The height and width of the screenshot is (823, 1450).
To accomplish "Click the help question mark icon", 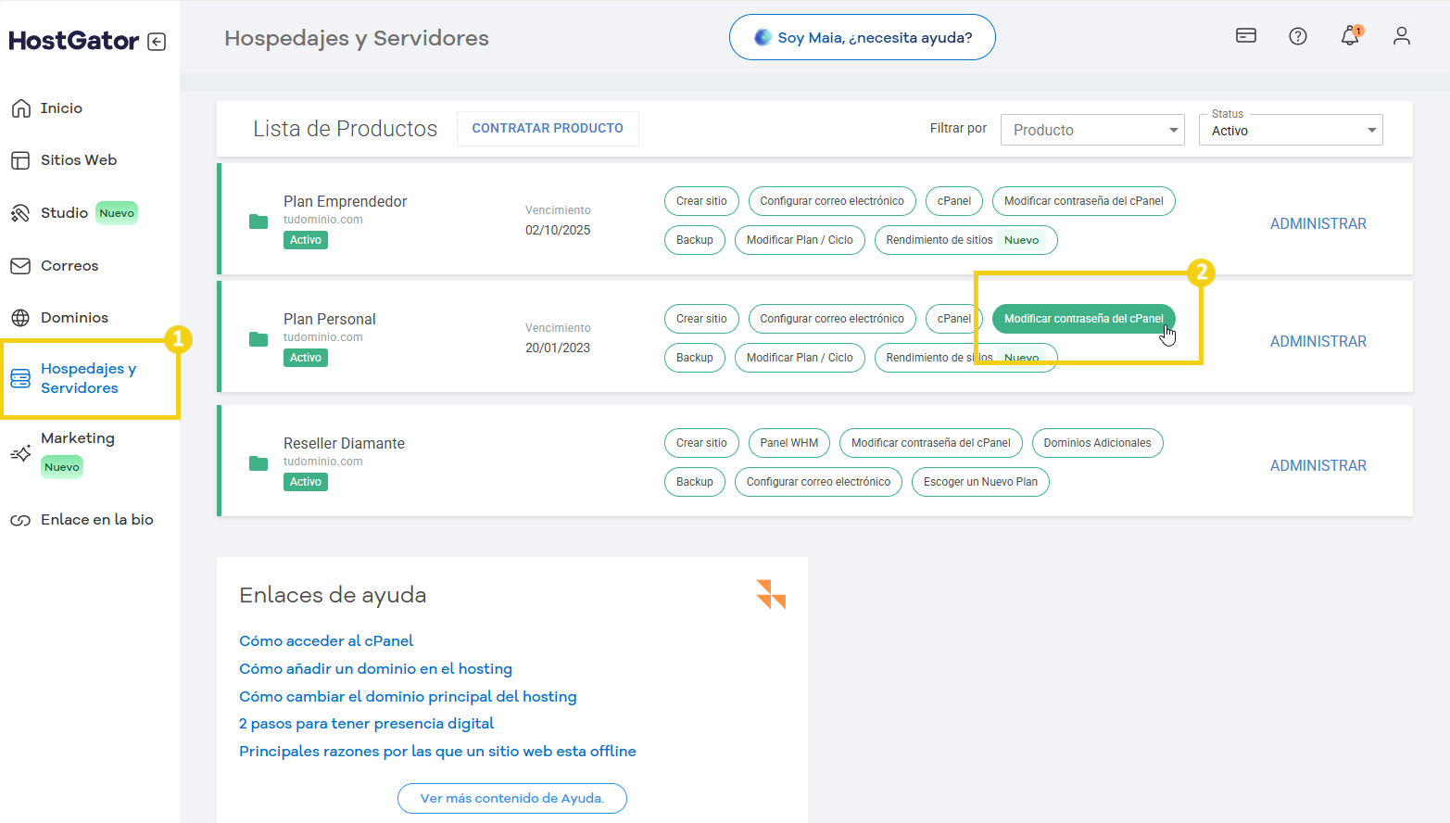I will point(1298,36).
